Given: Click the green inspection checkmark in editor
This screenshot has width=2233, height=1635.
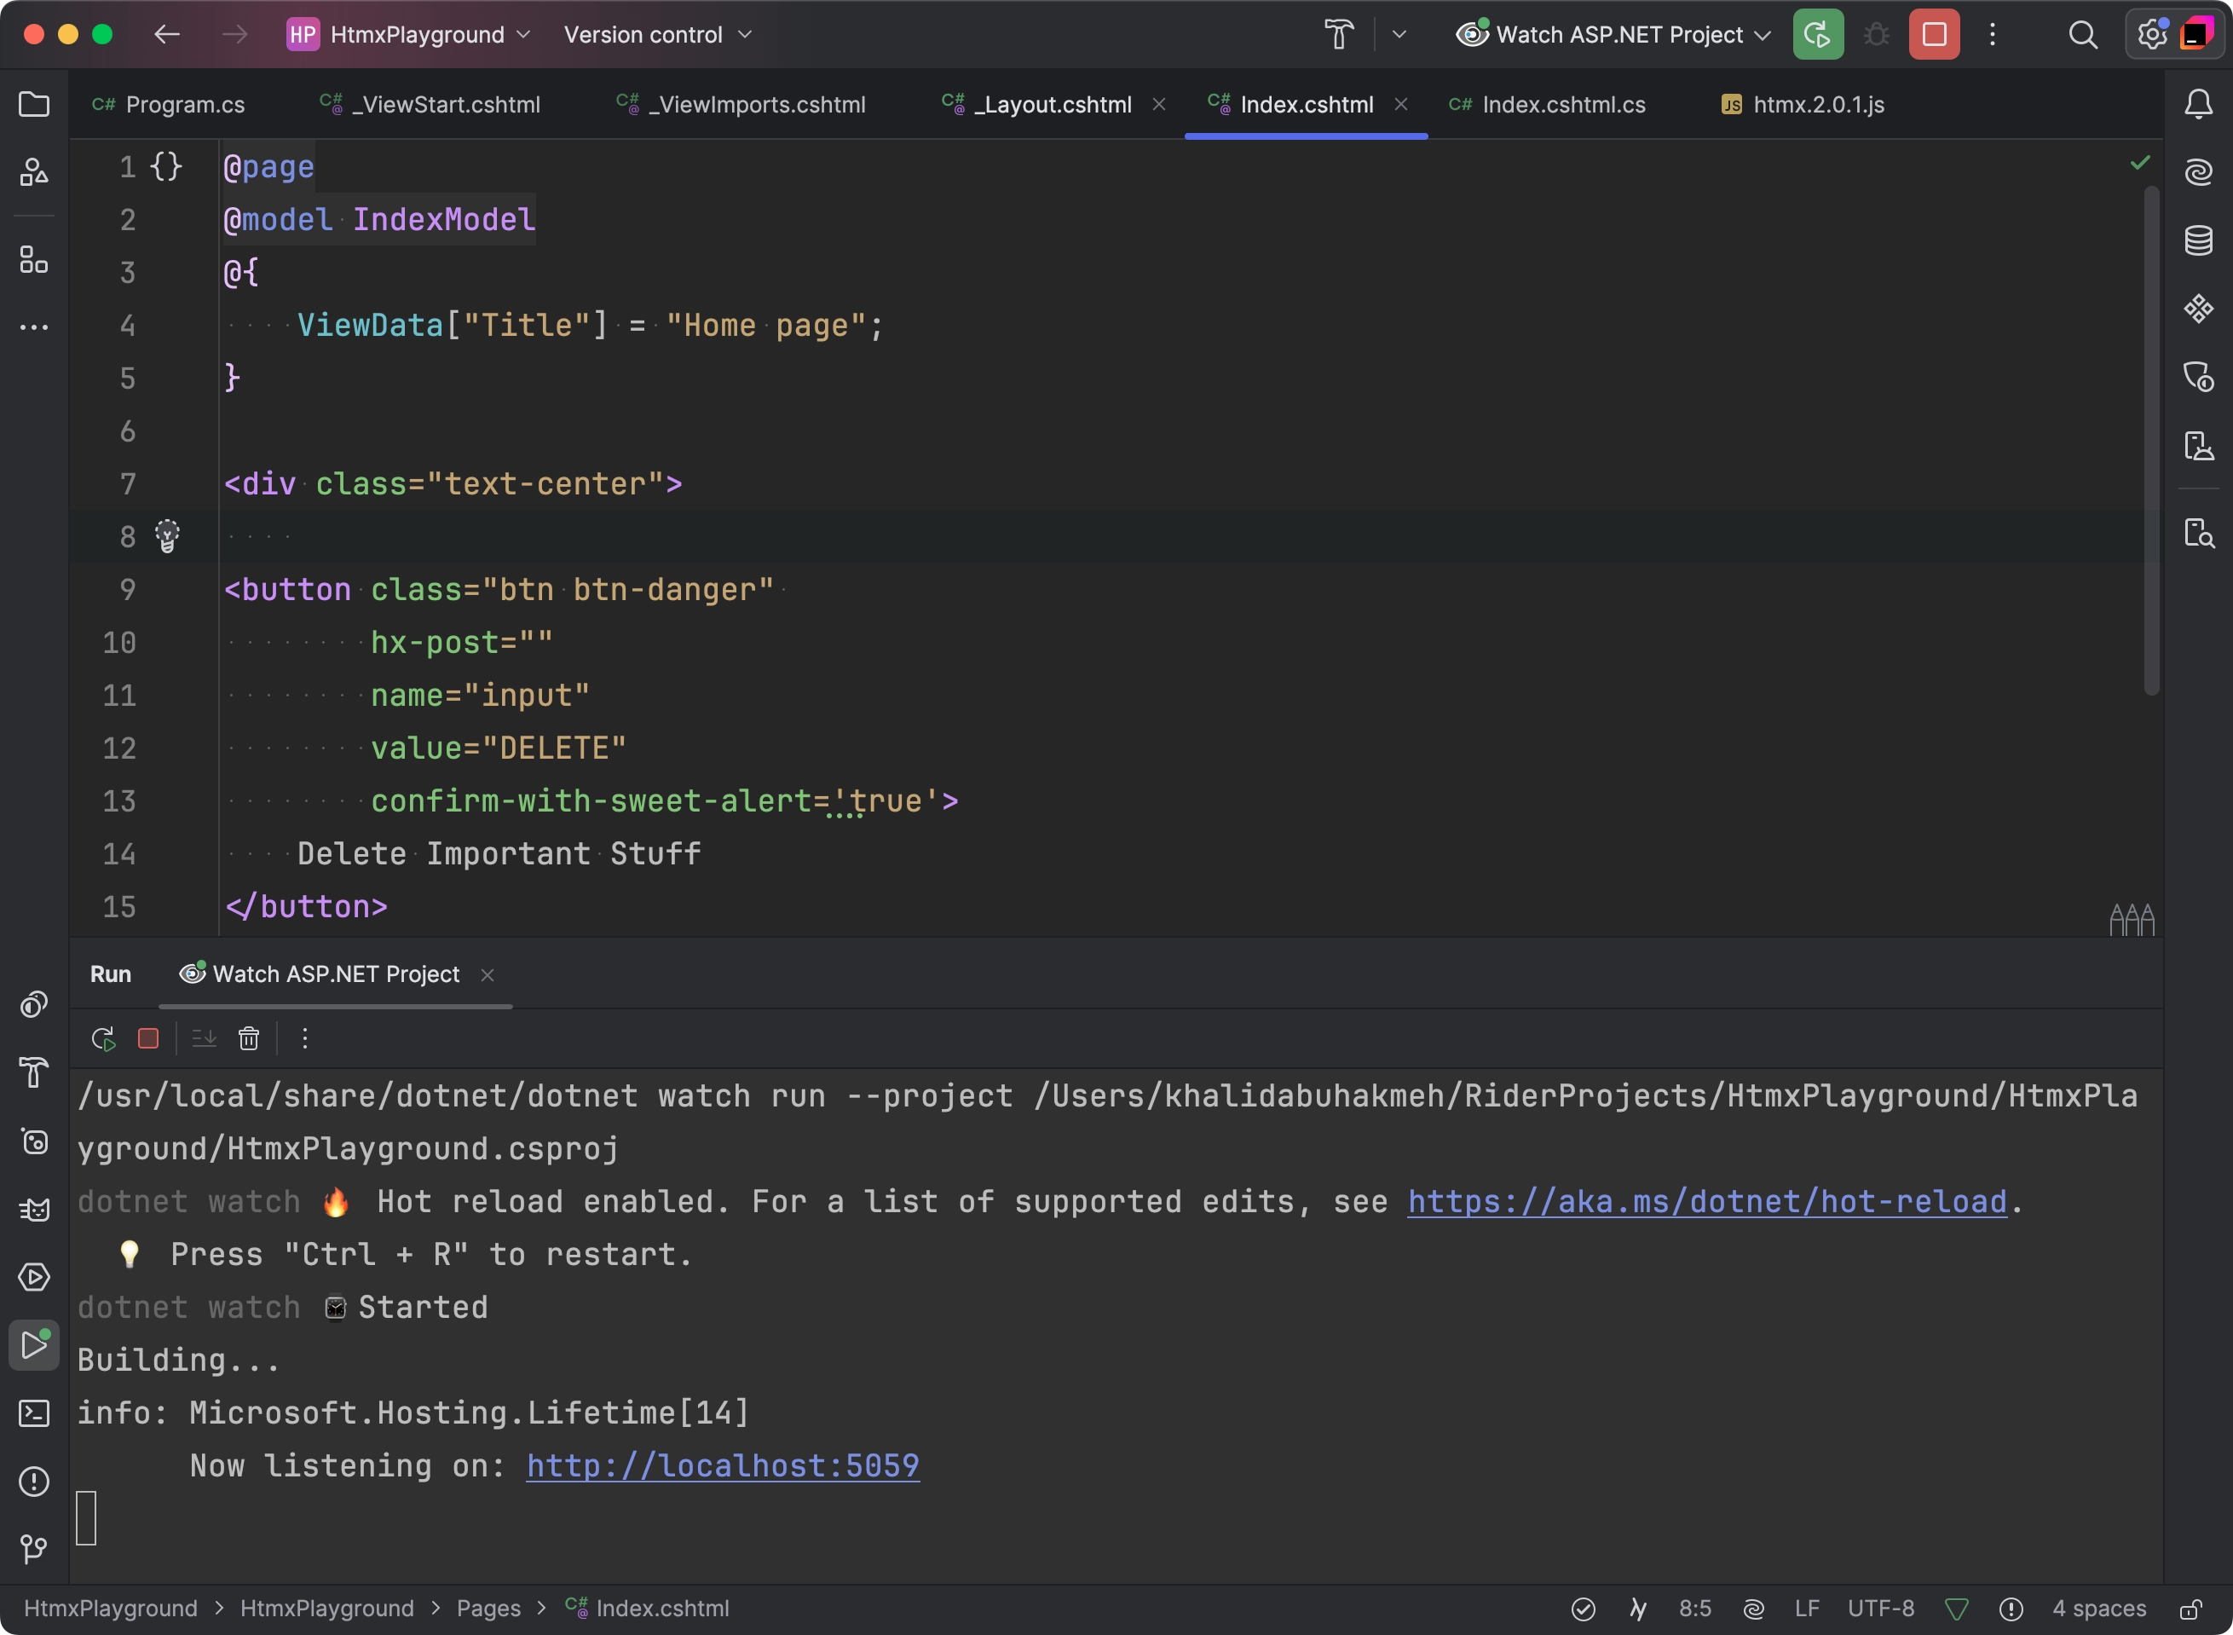Looking at the screenshot, I should click(x=2140, y=162).
